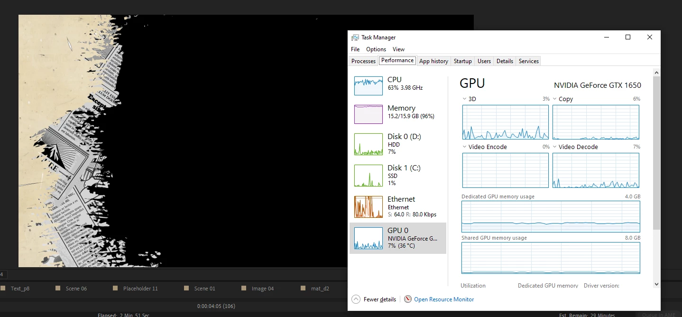Select the GPU 0 graph thumbnail
This screenshot has width=682, height=317.
(x=369, y=238)
